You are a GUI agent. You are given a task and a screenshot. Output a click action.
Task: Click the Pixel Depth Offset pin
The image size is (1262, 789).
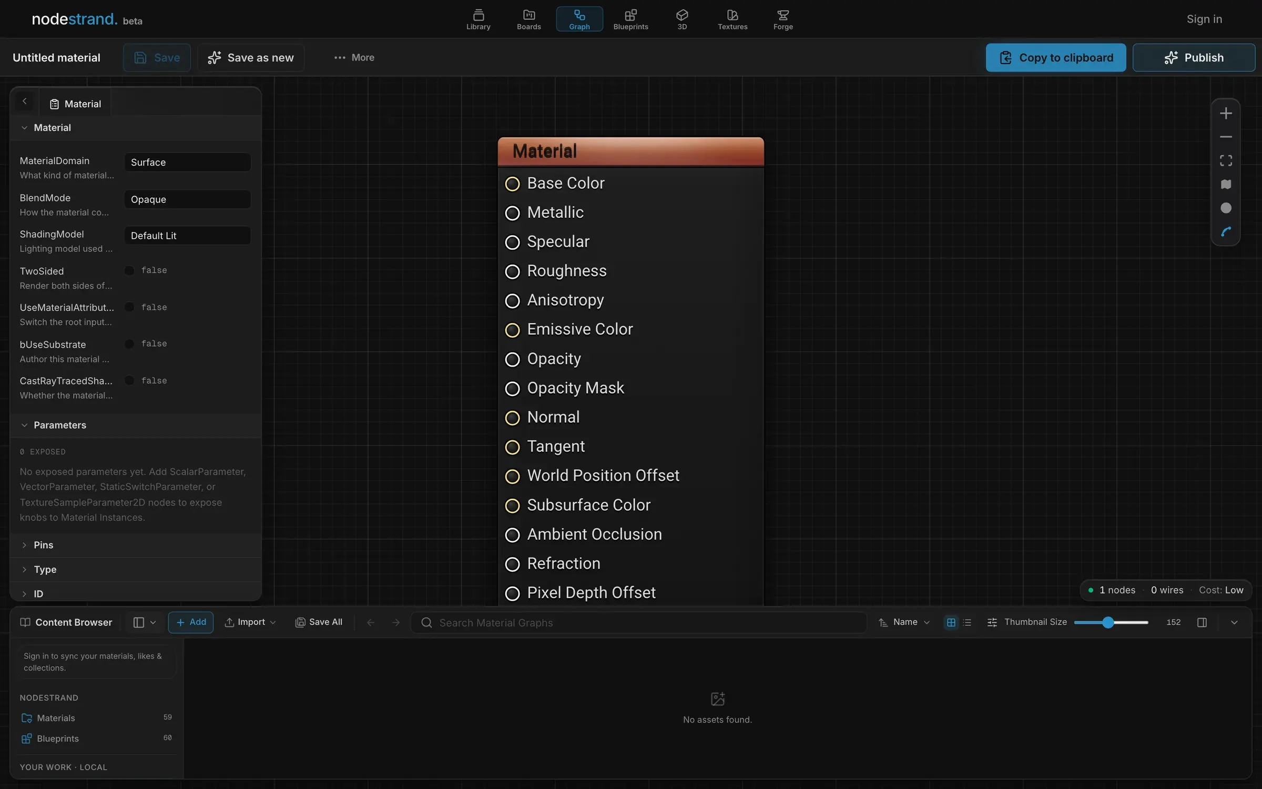point(512,593)
